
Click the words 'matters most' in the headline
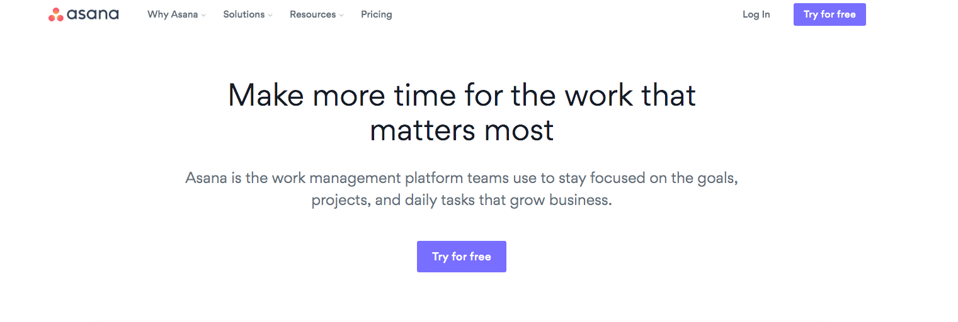coord(462,130)
